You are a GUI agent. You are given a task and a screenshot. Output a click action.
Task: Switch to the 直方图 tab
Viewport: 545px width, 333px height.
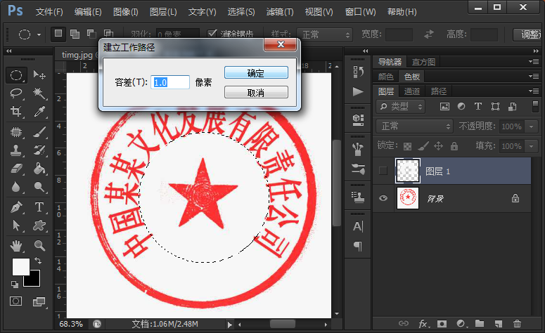point(423,62)
